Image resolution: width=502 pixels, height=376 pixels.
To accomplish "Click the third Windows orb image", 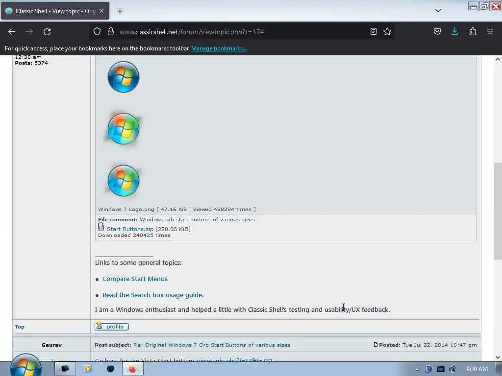I will pyautogui.click(x=124, y=181).
